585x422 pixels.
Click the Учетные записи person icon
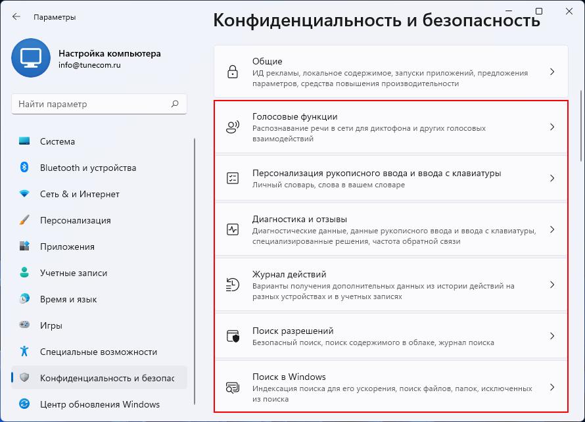tap(24, 272)
